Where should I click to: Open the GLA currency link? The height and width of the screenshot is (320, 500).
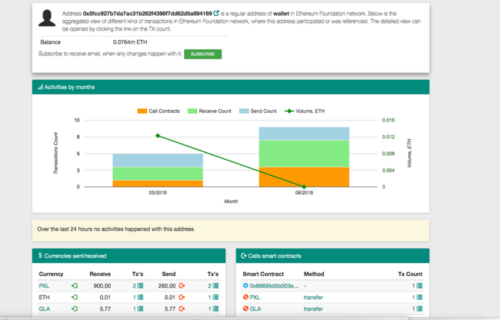click(44, 308)
